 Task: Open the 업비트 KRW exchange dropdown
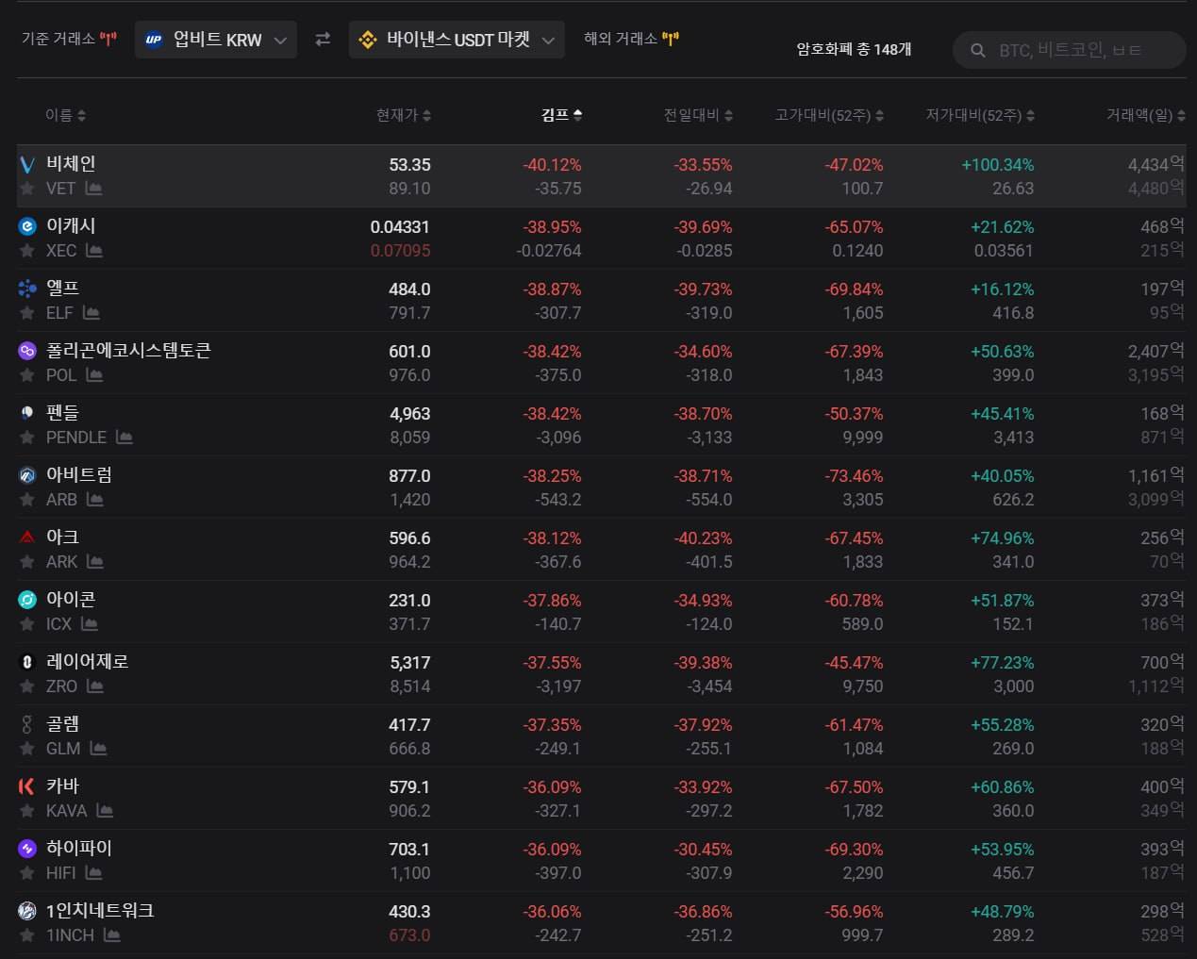pyautogui.click(x=216, y=40)
